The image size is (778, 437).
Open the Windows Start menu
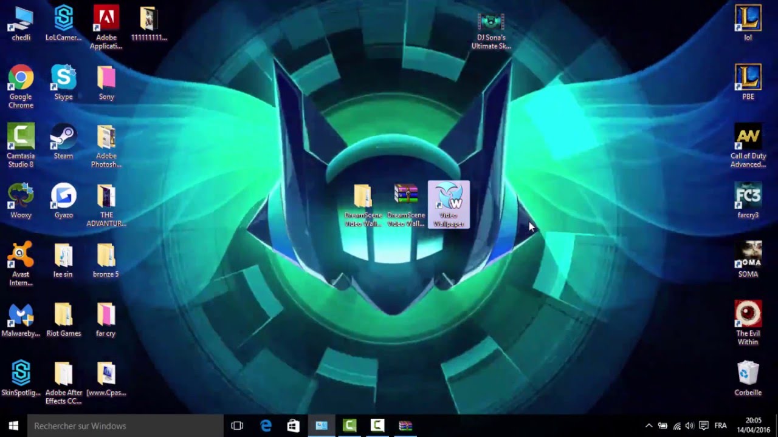(13, 426)
